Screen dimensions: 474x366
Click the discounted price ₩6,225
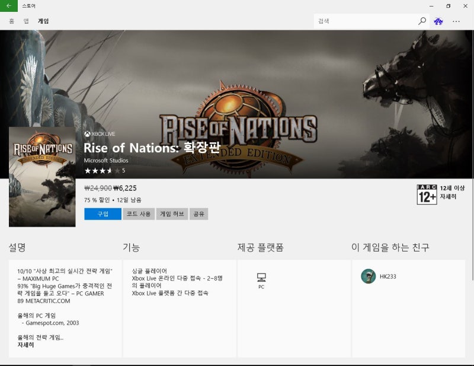click(125, 188)
